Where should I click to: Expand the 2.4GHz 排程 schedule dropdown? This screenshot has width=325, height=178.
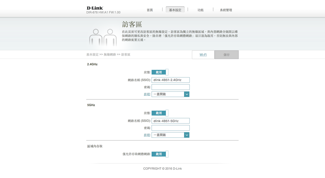pos(187,94)
